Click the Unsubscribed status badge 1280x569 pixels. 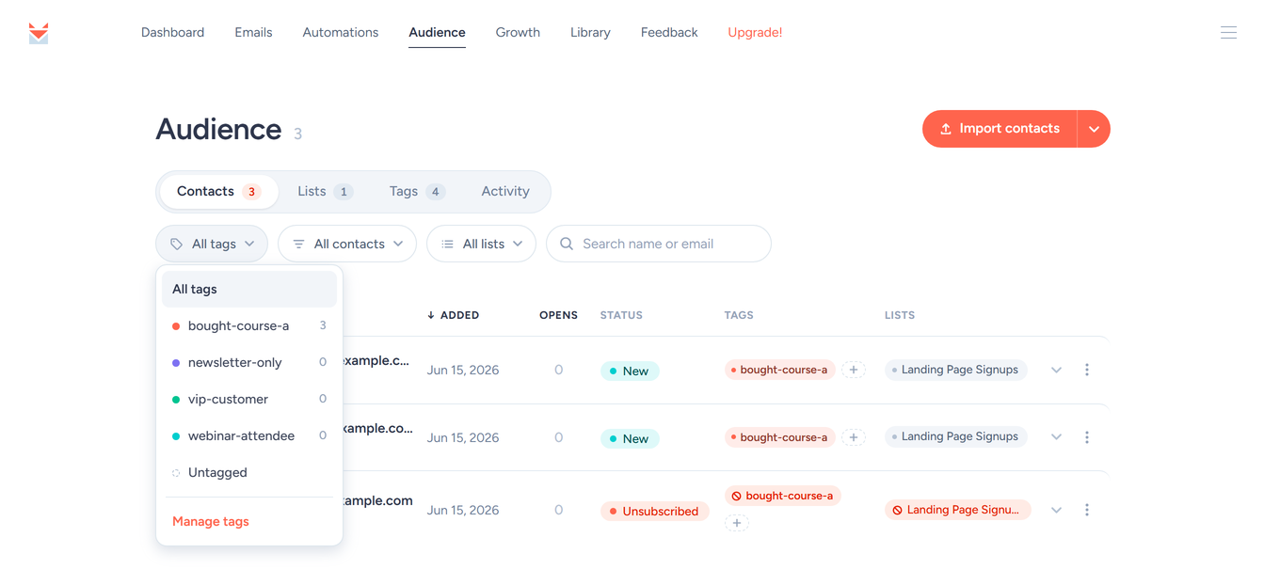click(654, 512)
